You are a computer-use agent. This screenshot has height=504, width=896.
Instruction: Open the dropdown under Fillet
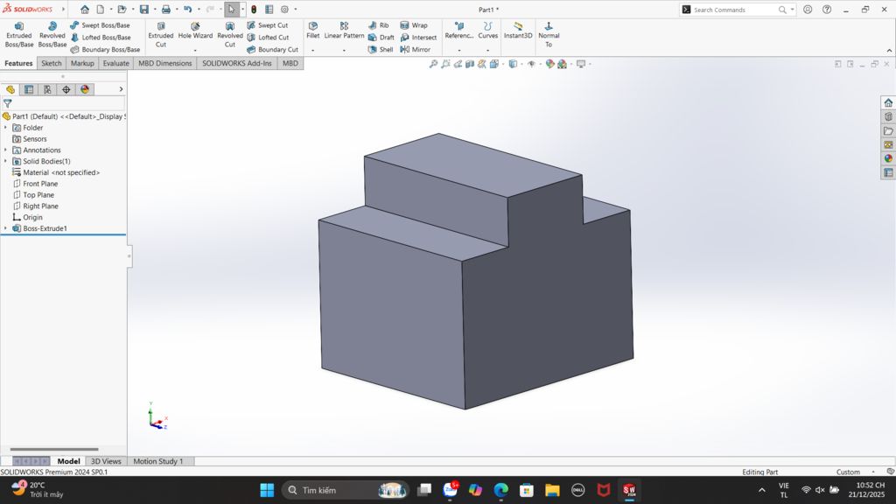coord(312,50)
